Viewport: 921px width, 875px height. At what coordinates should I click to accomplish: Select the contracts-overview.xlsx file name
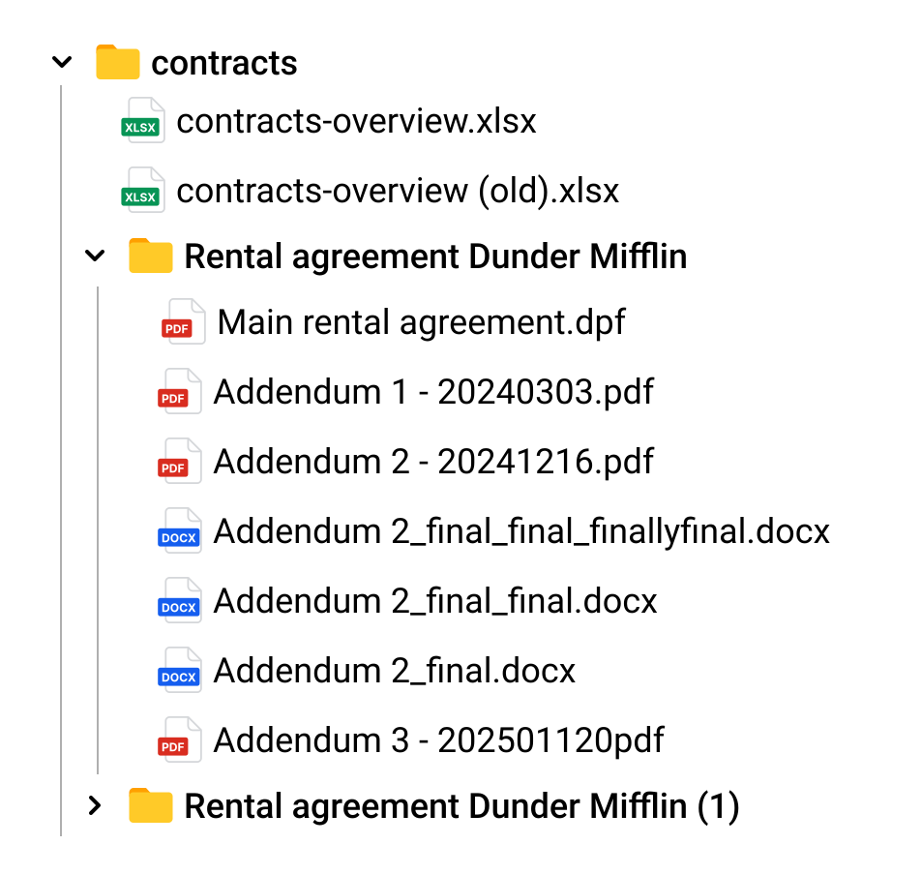(x=356, y=121)
